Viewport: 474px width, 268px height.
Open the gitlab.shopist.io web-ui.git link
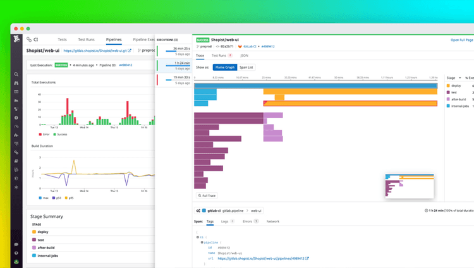pos(95,51)
